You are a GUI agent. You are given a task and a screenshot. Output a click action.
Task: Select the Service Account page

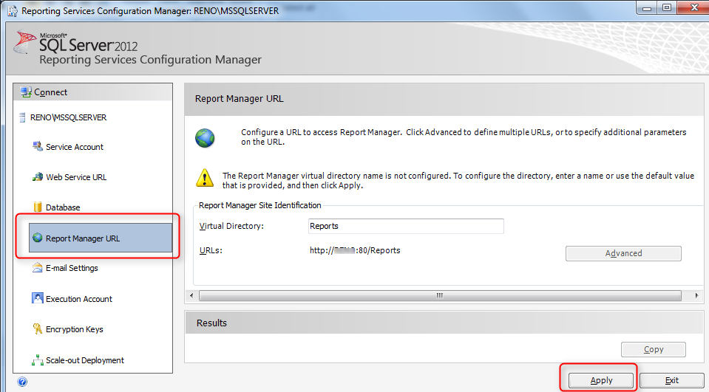pyautogui.click(x=75, y=147)
